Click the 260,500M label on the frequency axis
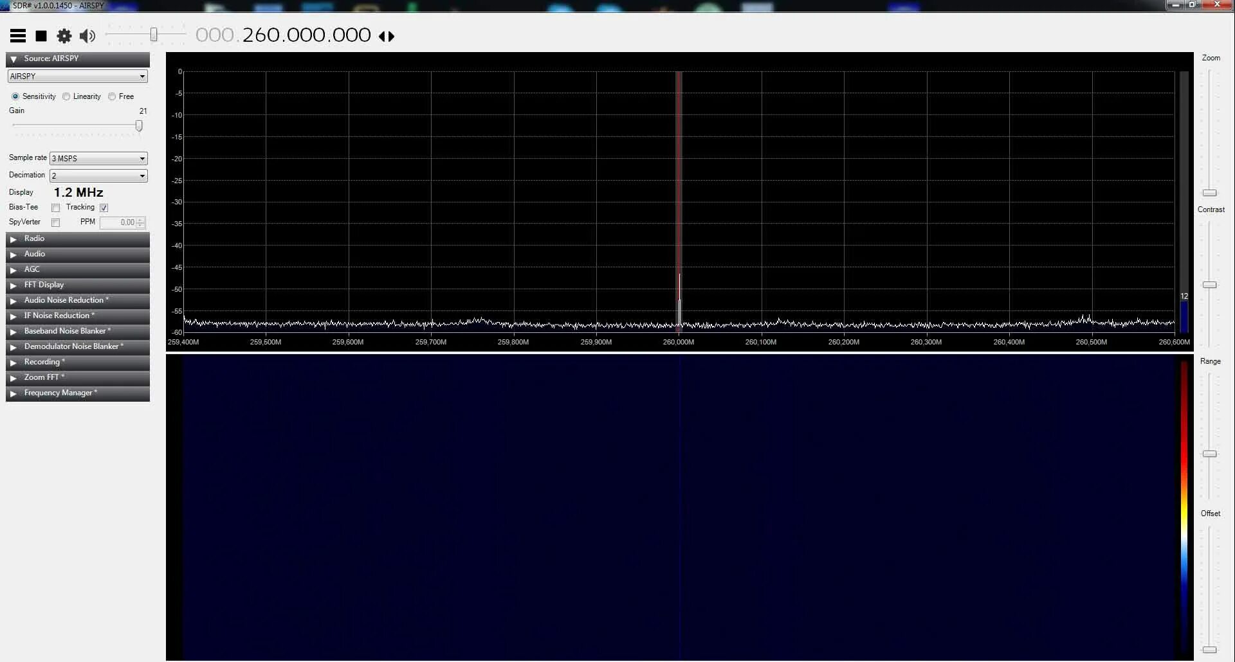This screenshot has height=662, width=1235. [x=1092, y=342]
